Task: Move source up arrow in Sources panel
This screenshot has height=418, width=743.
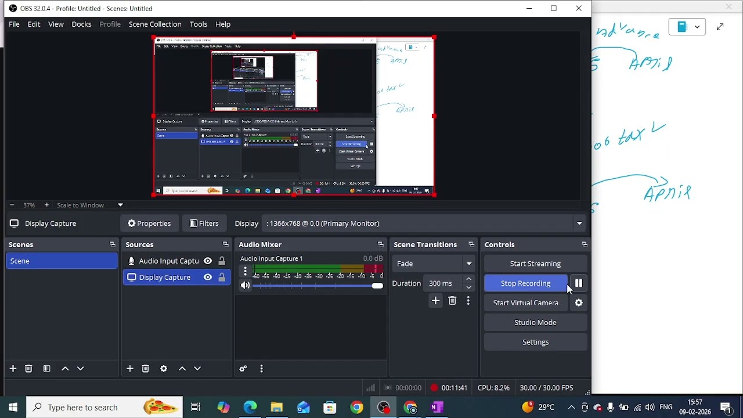Action: (182, 369)
